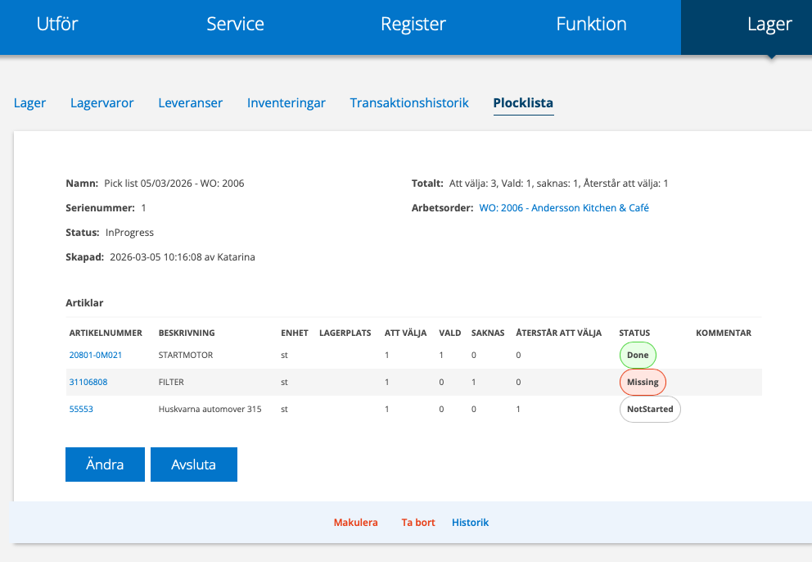812x562 pixels.
Task: Open the Inventeringar tab
Action: [286, 103]
